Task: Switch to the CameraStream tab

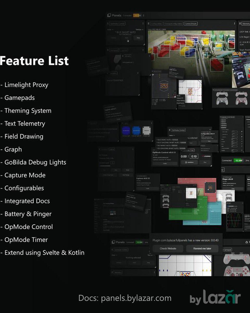Action: point(191,23)
